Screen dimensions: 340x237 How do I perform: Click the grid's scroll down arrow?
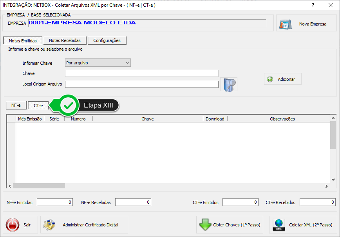(333, 180)
